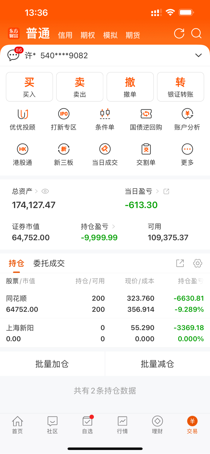
Task: Tap the 东方财富 app logo
Action: (14, 34)
